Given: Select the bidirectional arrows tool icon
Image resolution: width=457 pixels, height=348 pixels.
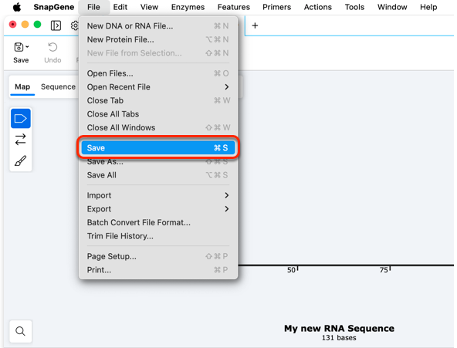Looking at the screenshot, I should (21, 140).
